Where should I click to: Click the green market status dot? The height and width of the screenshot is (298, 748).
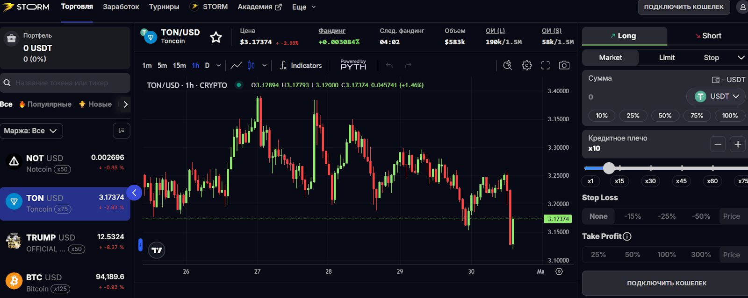point(239,85)
